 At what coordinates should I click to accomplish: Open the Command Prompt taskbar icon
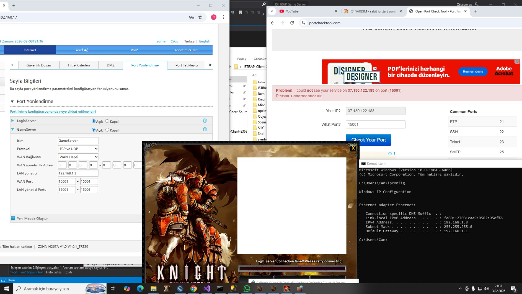tap(220, 288)
